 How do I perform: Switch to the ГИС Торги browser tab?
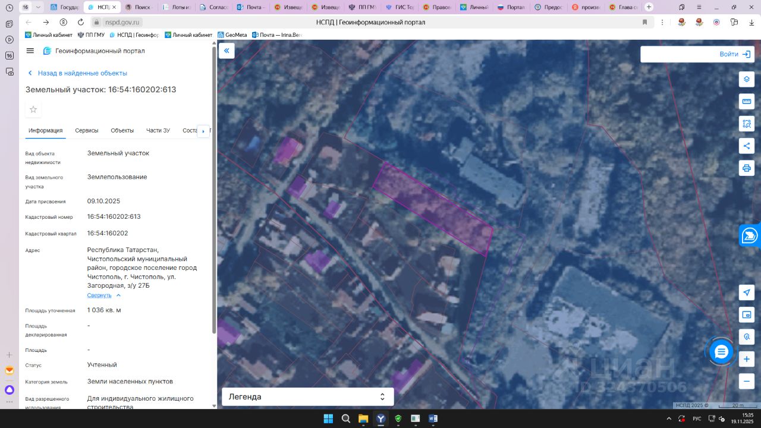click(400, 7)
